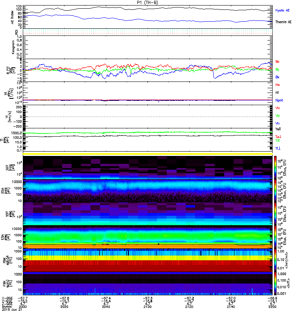Click inside the ESA ion energy spectrogram
Image resolution: width=295 pixels, height=315 pixels.
tap(147, 191)
